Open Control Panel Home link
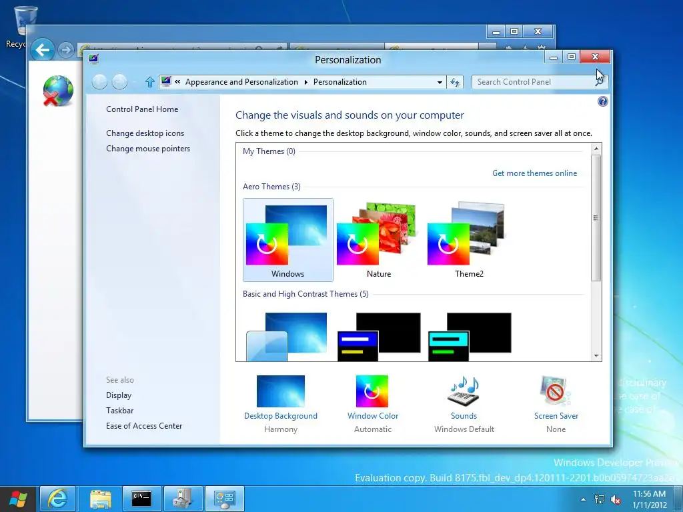 [142, 109]
